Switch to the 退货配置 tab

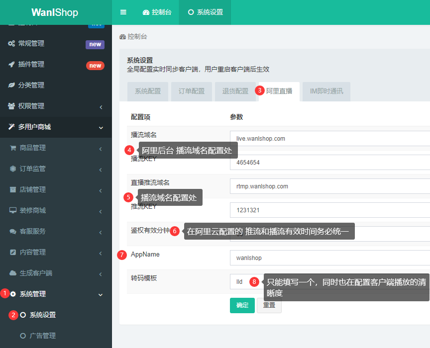(235, 91)
